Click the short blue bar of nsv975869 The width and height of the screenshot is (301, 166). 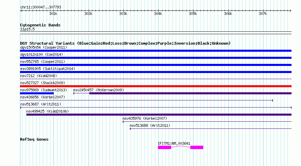coord(37,93)
